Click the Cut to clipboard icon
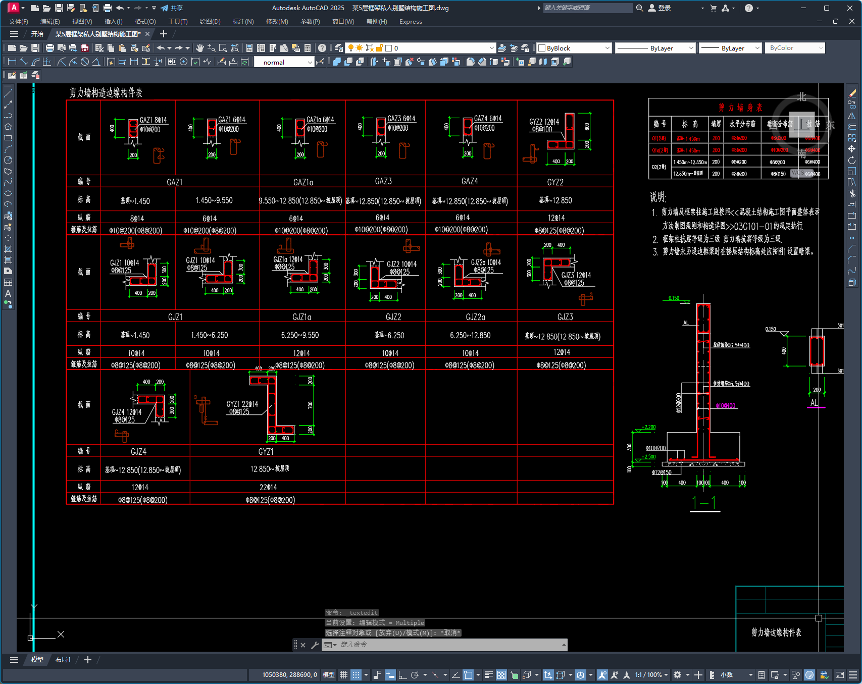 99,48
